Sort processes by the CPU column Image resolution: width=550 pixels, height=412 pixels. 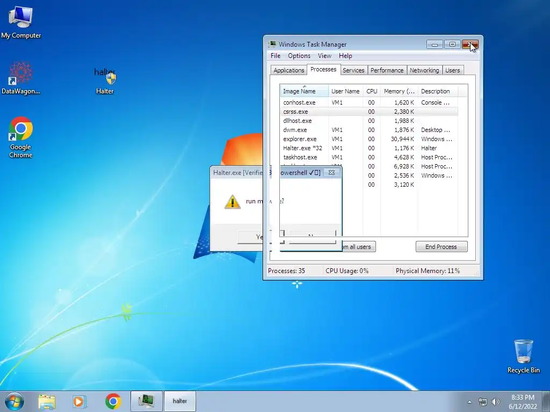click(x=372, y=91)
